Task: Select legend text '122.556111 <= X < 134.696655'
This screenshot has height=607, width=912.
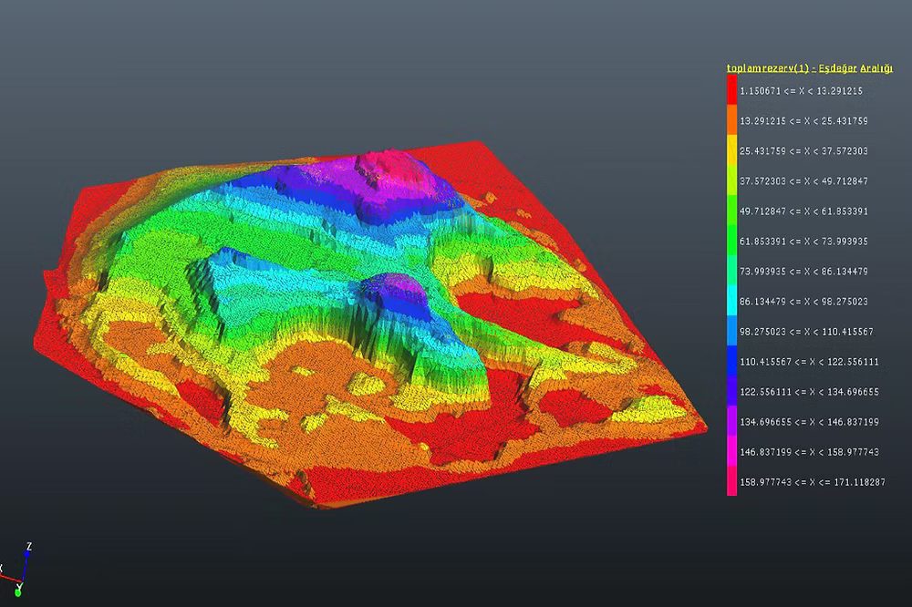Action: [x=809, y=392]
